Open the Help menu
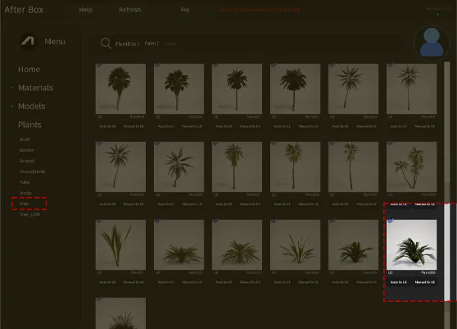This screenshot has width=457, height=329. point(86,10)
